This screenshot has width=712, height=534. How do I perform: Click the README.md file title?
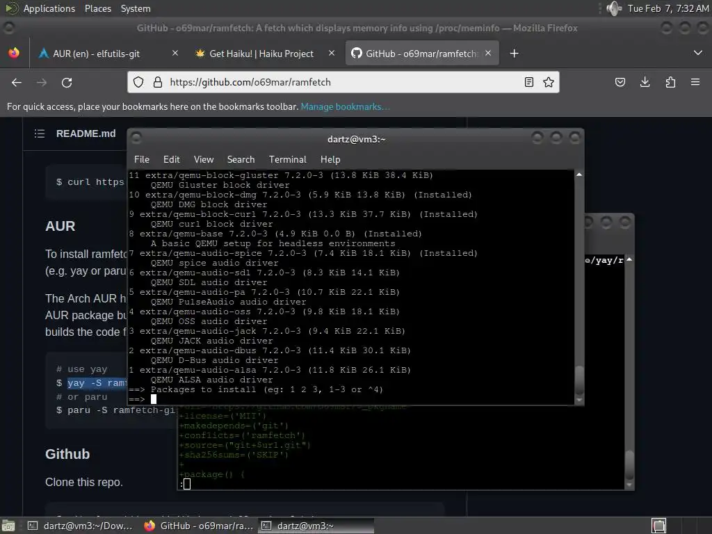(86, 133)
